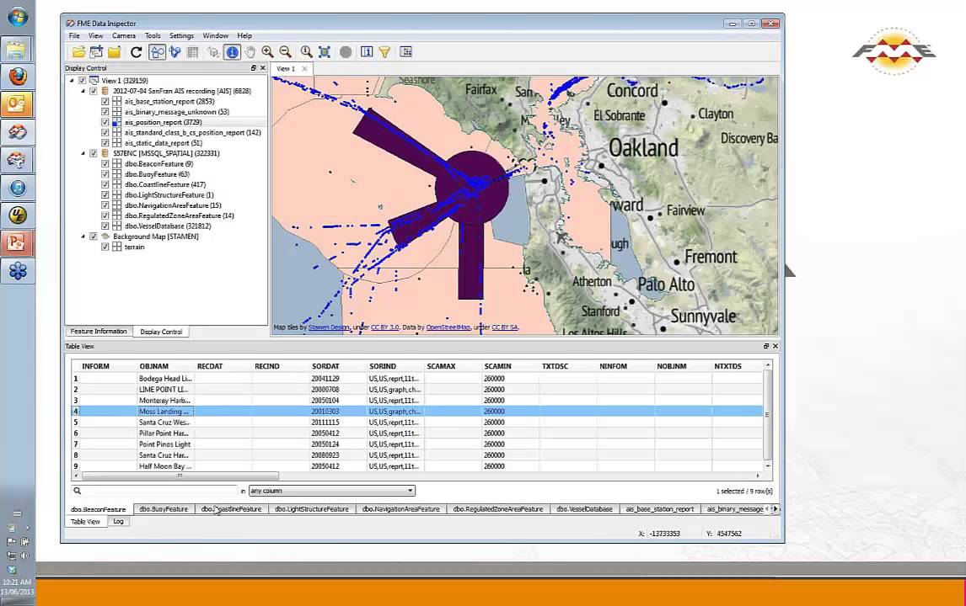
Task: Open the 'any column' dropdown
Action: (331, 491)
